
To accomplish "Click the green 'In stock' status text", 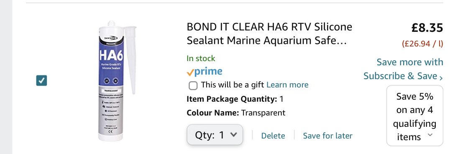I will pyautogui.click(x=201, y=58).
